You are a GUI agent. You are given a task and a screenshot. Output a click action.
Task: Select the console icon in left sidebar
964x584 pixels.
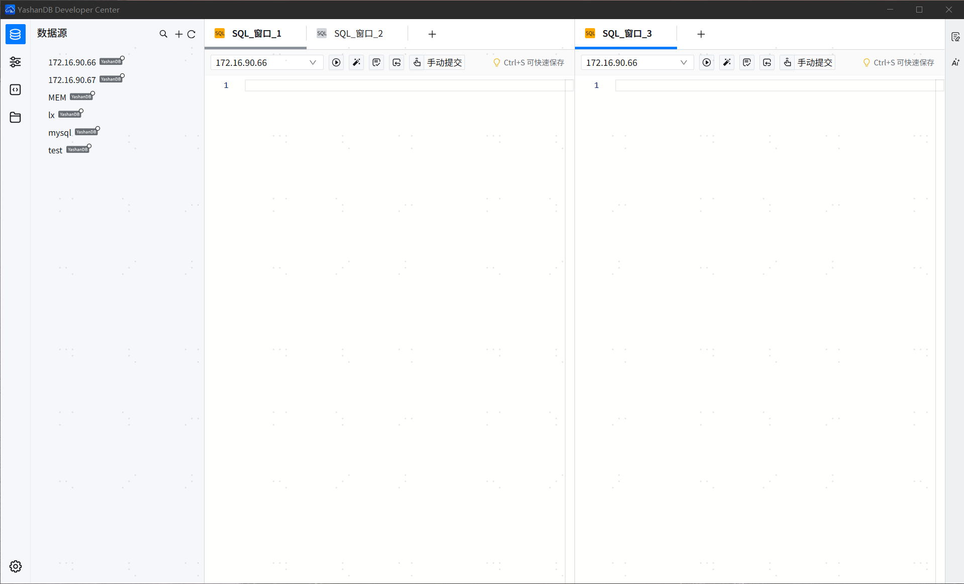click(x=15, y=89)
